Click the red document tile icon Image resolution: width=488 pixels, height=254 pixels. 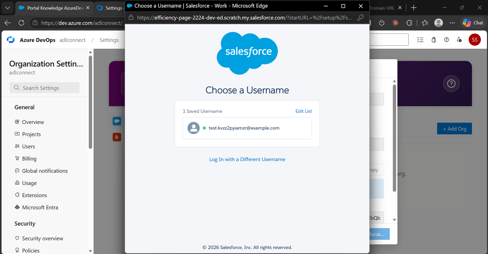coord(117,137)
